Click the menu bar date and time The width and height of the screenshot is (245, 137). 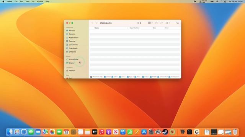click(236, 2)
